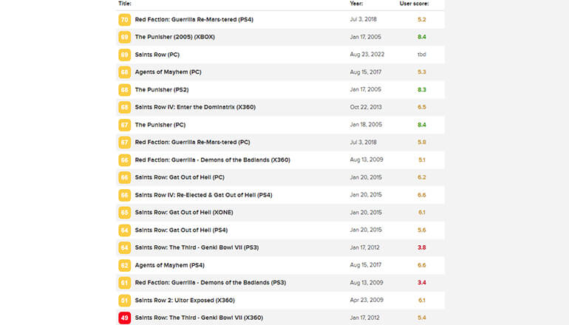Select user score 8.4 for The Punisher (PC)
Screen dimensions: 569x325
pos(422,125)
